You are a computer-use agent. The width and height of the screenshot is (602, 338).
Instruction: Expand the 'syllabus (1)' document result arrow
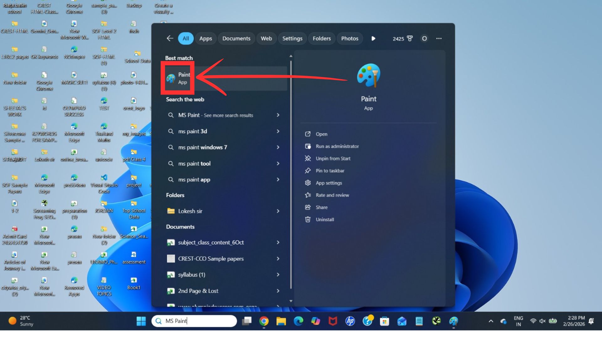(278, 275)
